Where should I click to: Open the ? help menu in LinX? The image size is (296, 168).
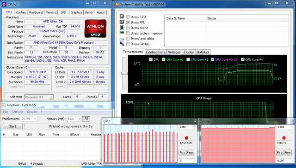click(42, 112)
